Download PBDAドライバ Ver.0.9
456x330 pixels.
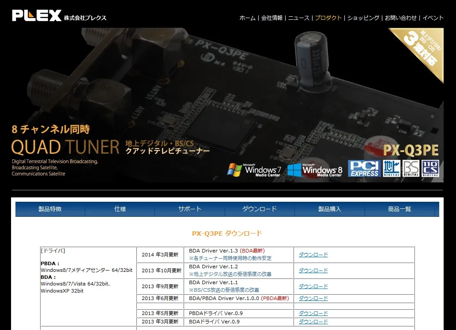click(x=313, y=313)
